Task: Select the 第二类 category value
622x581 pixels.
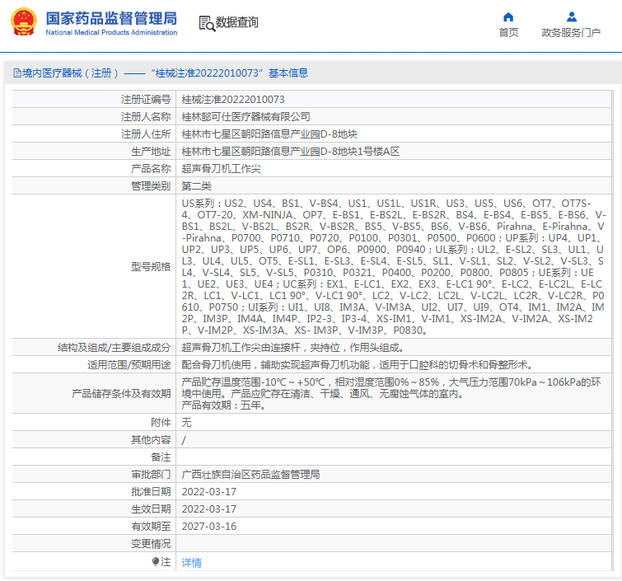Action: 196,186
